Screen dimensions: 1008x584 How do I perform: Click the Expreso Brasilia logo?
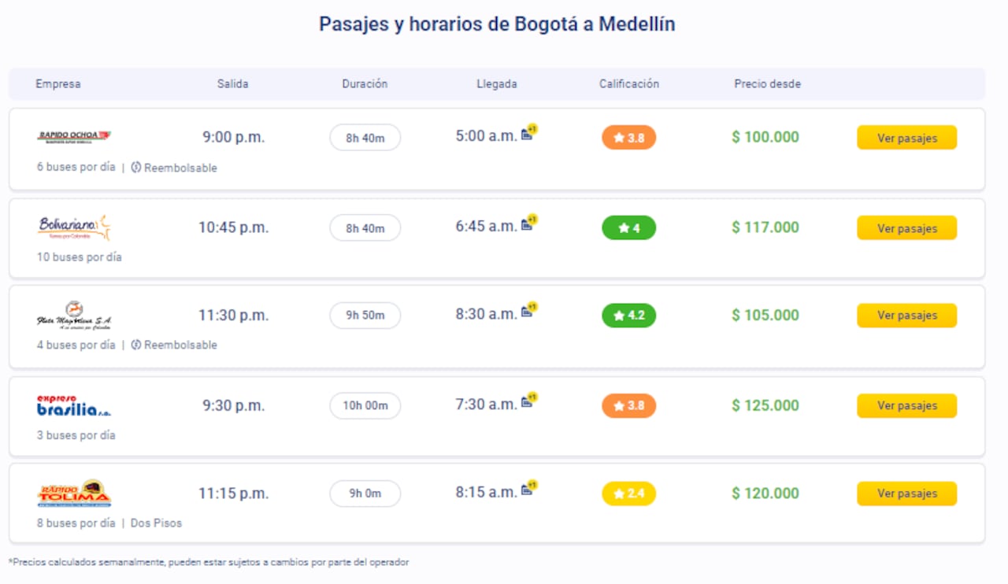coord(74,405)
